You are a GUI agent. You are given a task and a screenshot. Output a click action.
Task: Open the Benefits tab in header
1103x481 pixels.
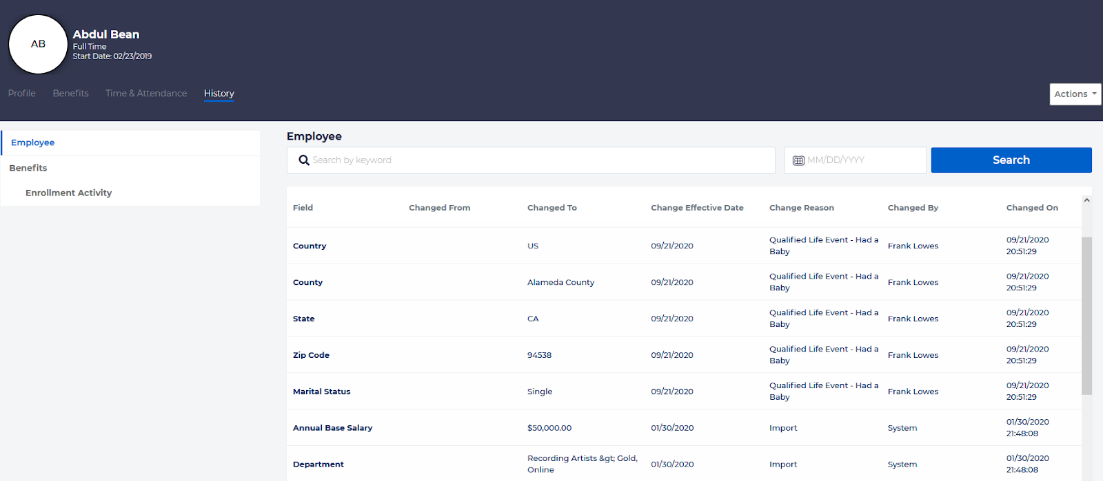70,94
